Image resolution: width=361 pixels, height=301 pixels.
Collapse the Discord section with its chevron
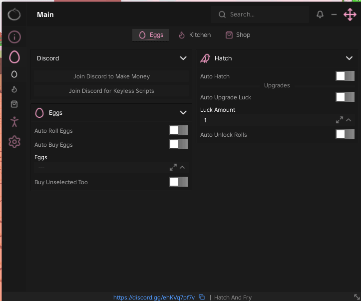click(x=183, y=58)
